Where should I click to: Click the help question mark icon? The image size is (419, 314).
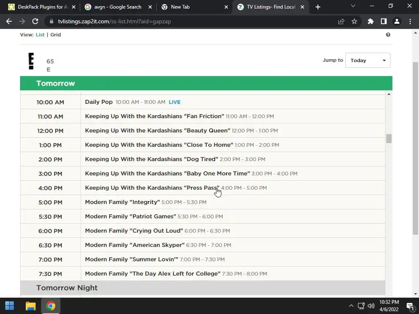388,35
